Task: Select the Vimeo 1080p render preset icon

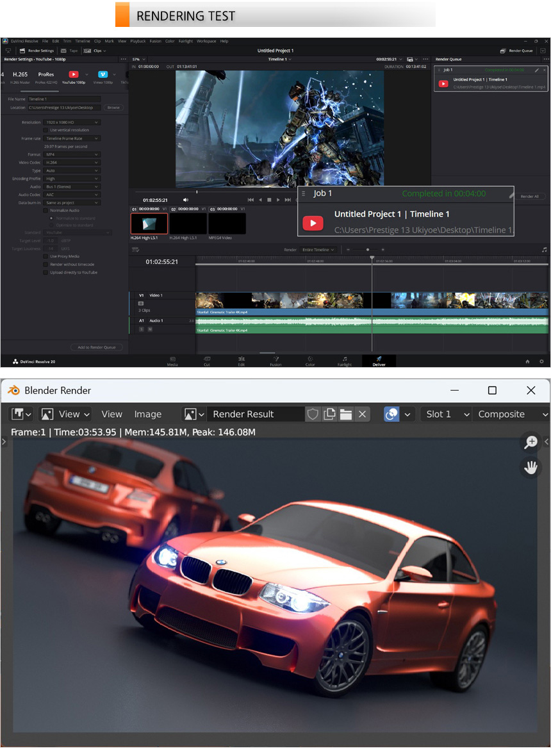Action: 103,74
